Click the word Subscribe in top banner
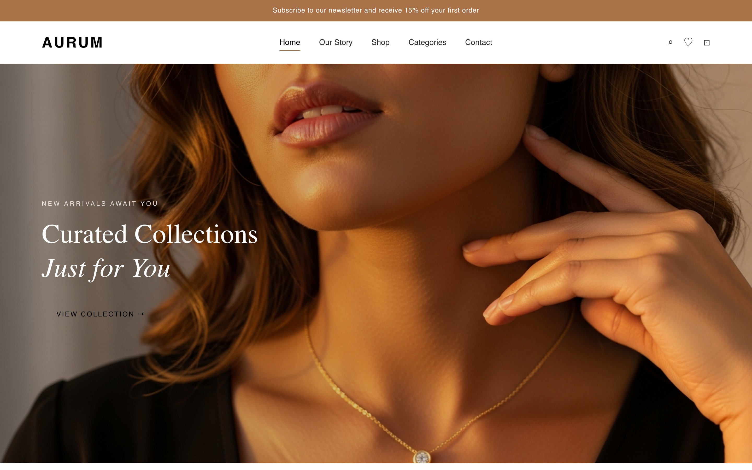The image size is (752, 470). 289,10
